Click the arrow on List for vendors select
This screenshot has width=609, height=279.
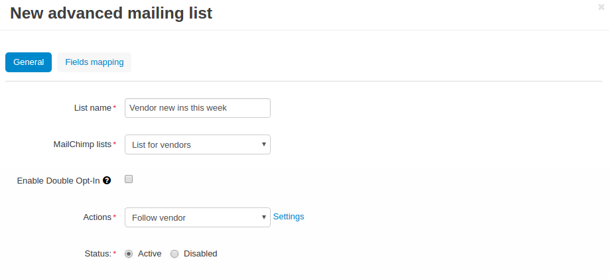pyautogui.click(x=264, y=144)
